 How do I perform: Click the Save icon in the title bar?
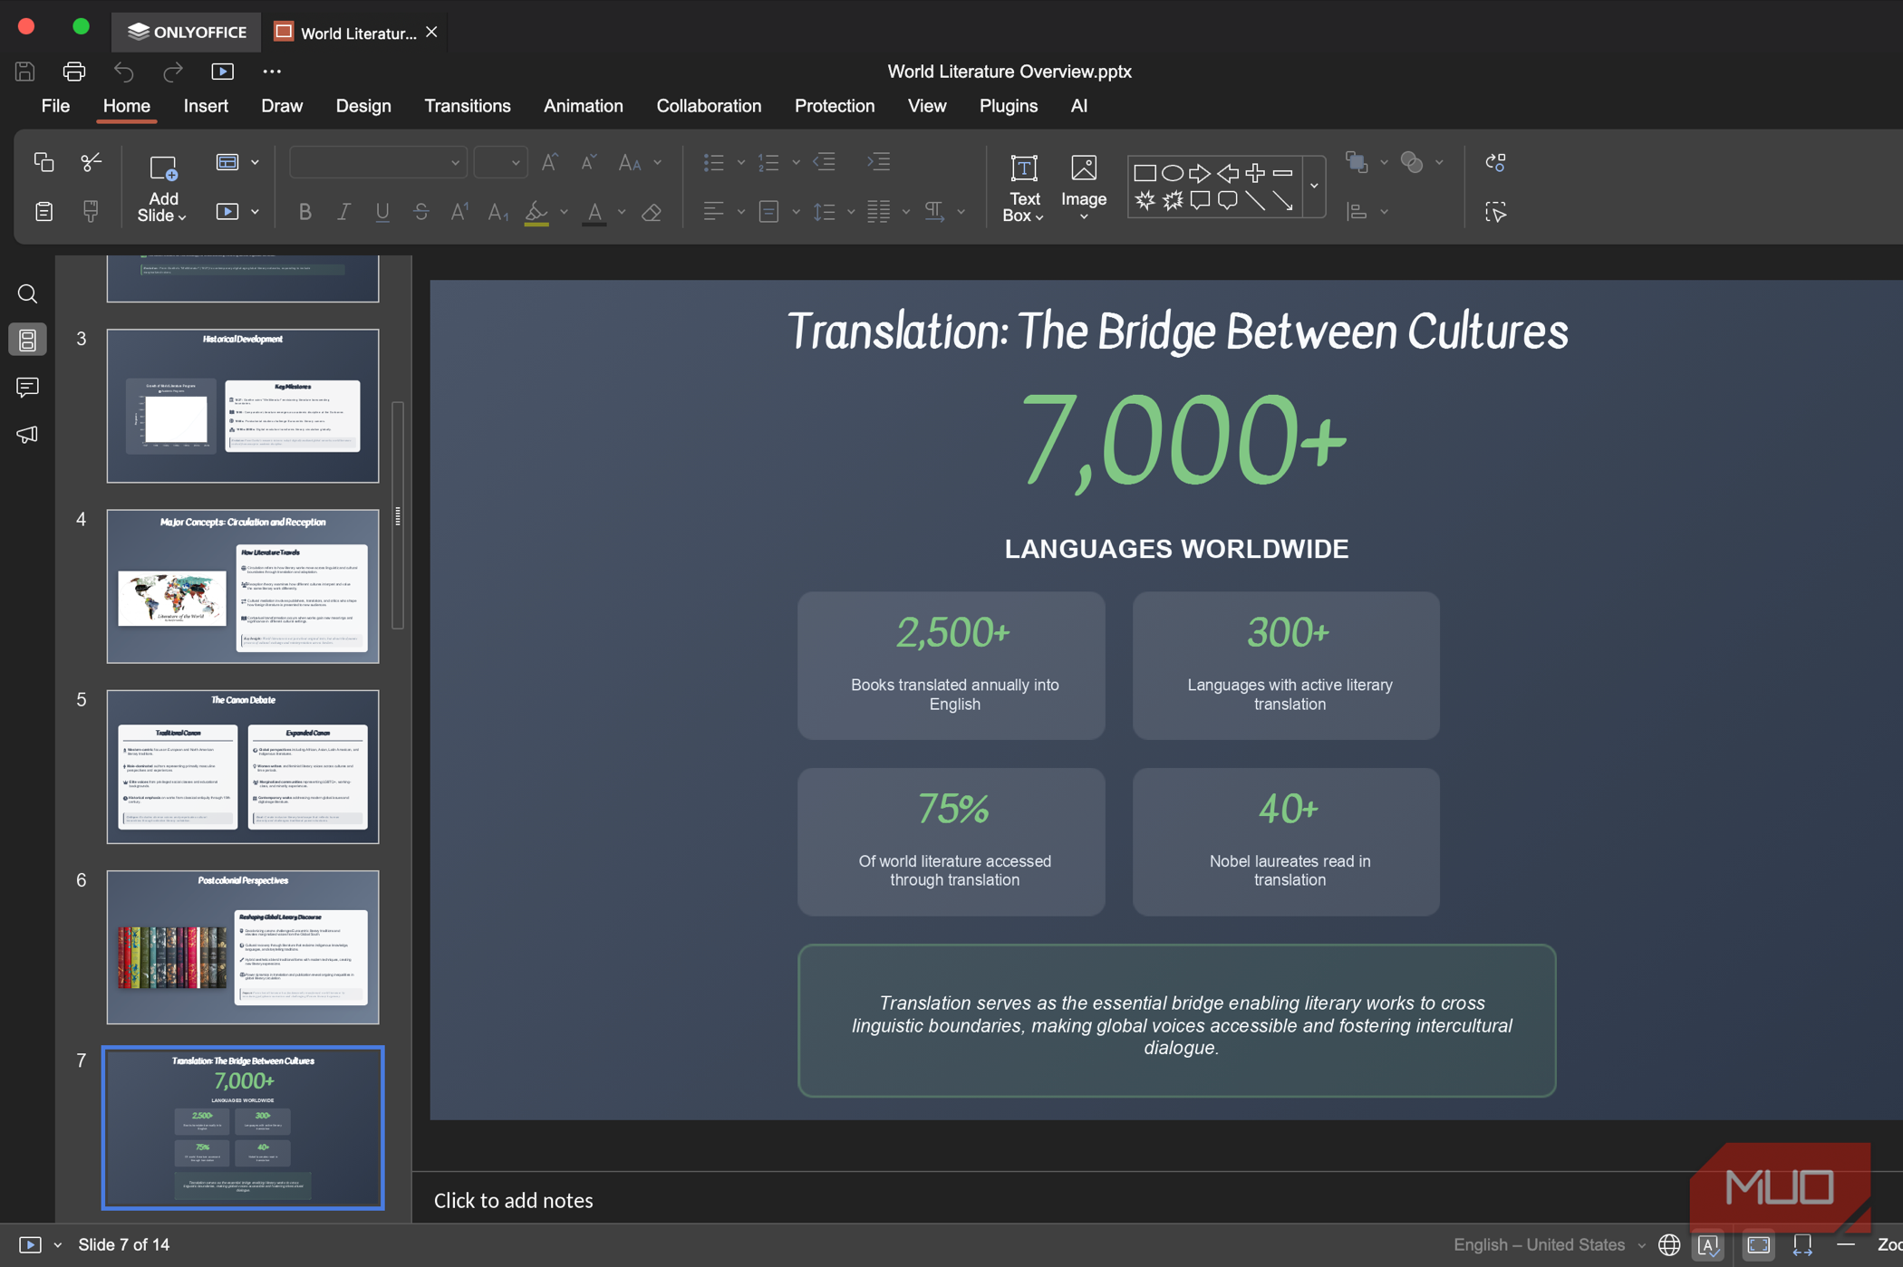[25, 71]
